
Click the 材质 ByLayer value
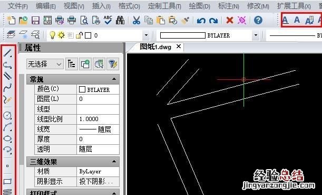click(98, 171)
